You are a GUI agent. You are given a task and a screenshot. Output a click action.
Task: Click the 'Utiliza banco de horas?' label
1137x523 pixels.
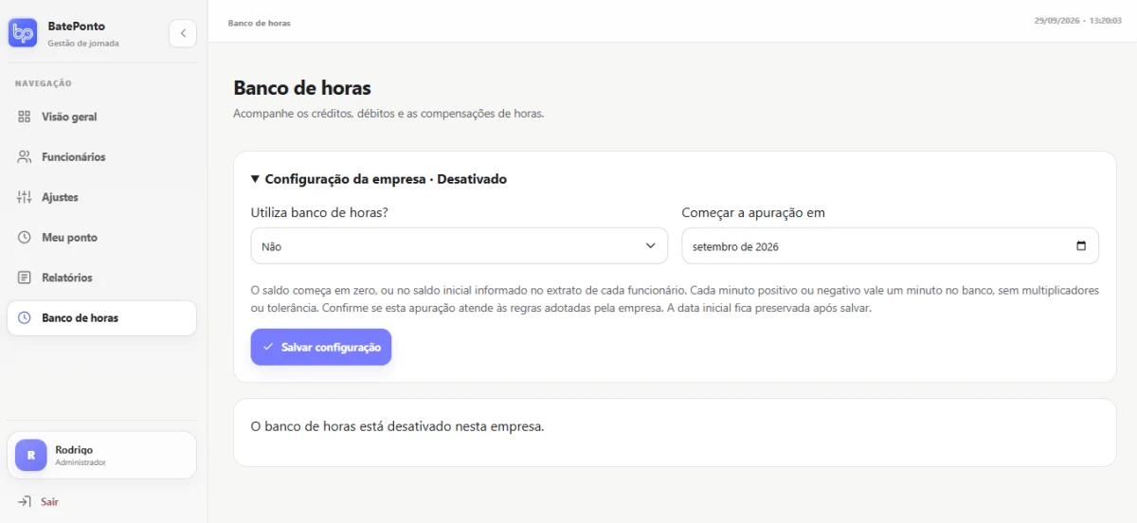coord(319,212)
